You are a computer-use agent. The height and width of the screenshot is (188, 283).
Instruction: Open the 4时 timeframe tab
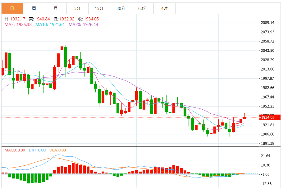click(x=164, y=8)
